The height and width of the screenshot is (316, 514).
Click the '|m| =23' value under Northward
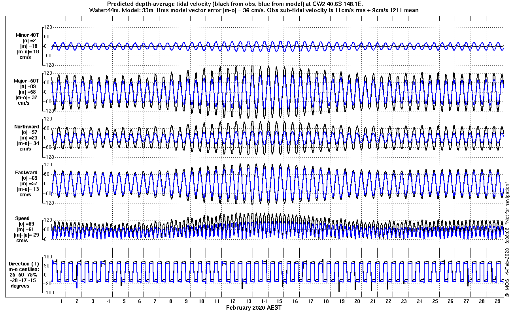tap(28, 138)
